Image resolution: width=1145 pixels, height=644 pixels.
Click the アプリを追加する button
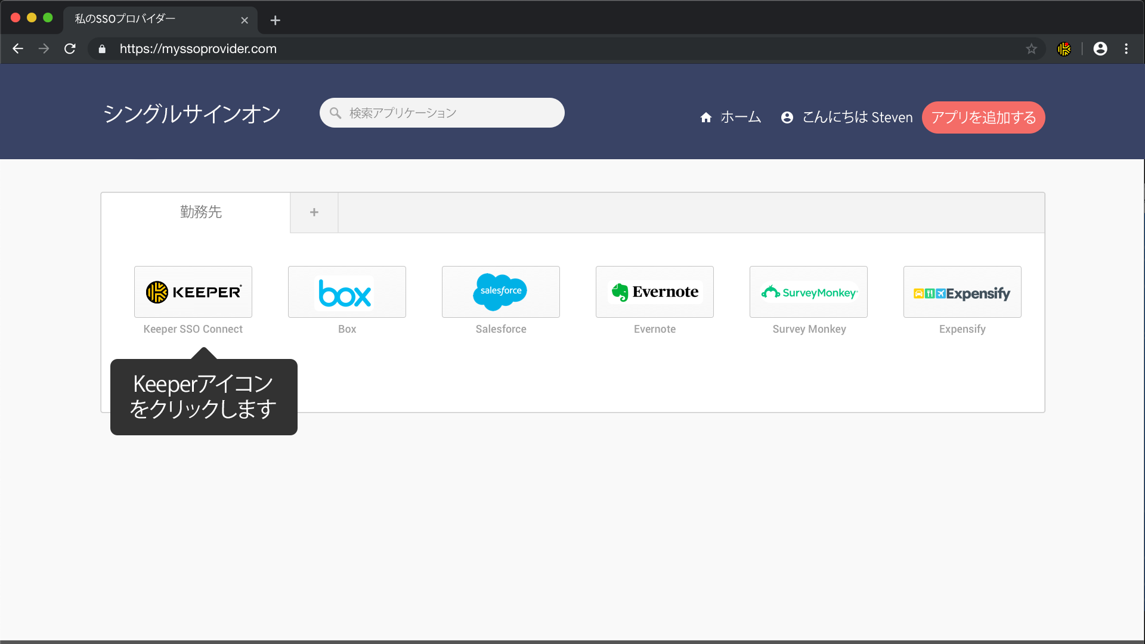click(983, 117)
